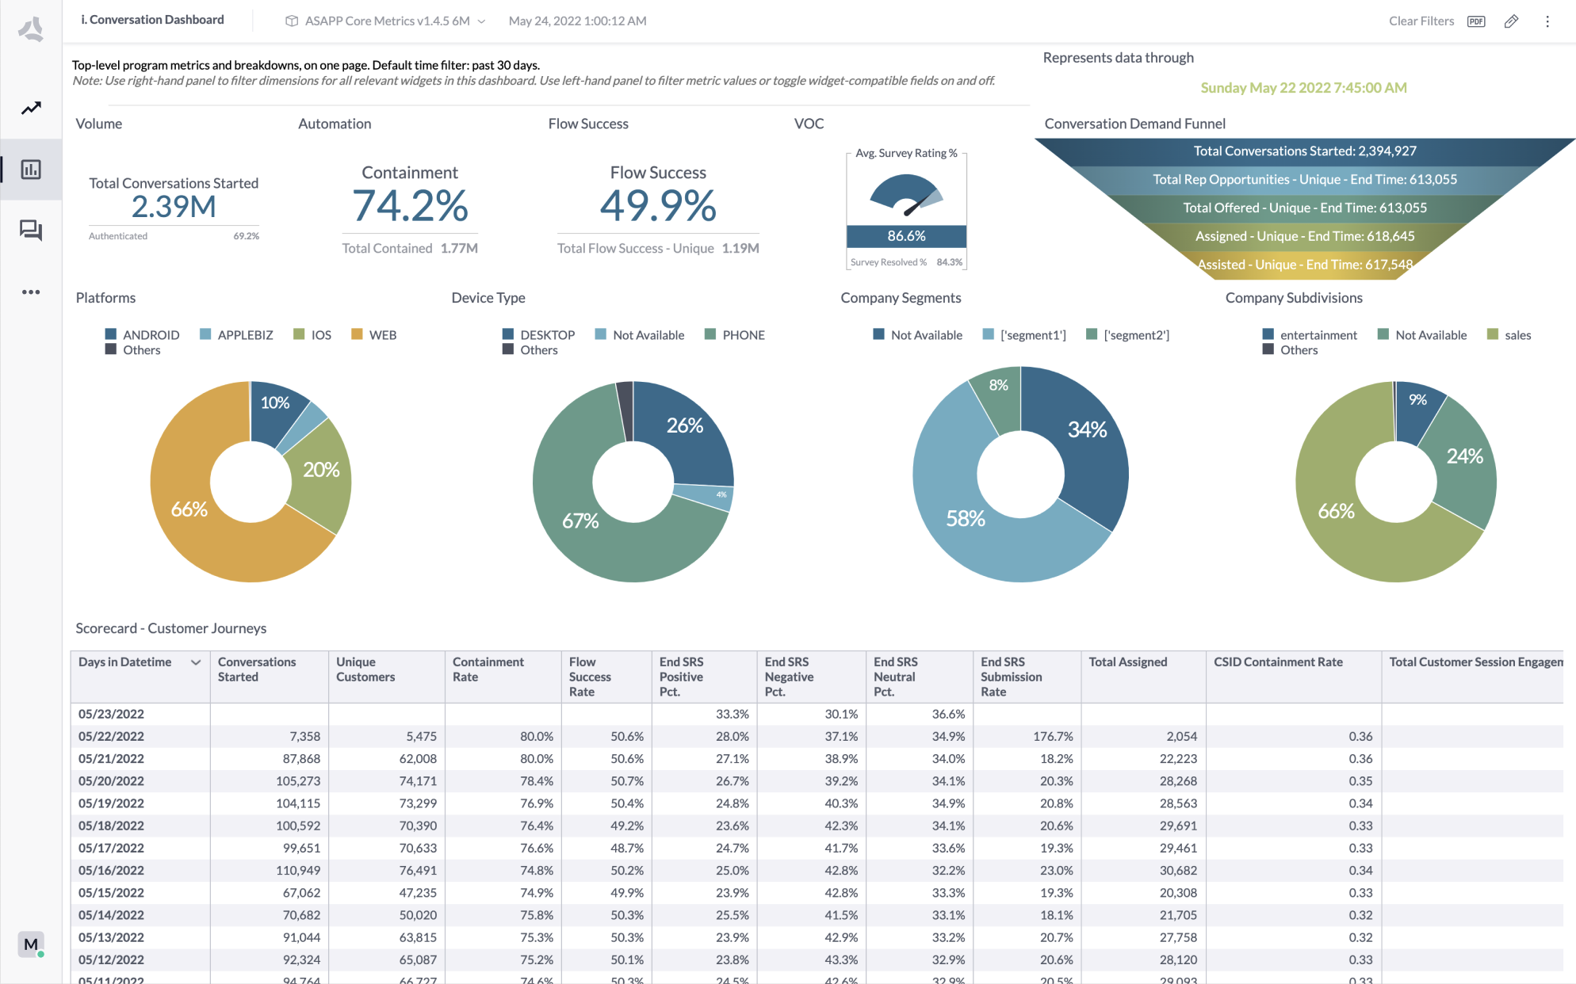
Task: Click cube icon beside ASAPP Core Metrics
Action: (292, 21)
